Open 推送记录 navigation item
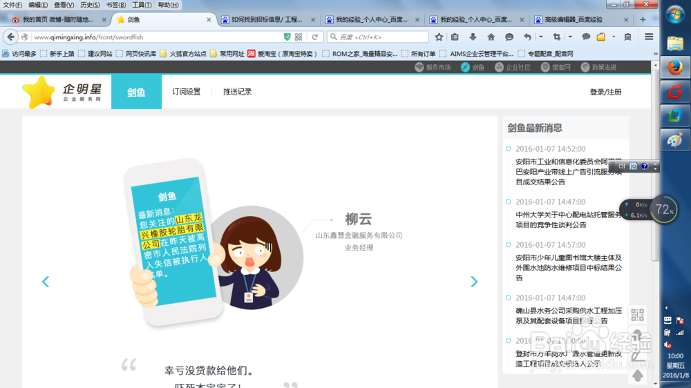The width and height of the screenshot is (691, 388). pyautogui.click(x=237, y=92)
